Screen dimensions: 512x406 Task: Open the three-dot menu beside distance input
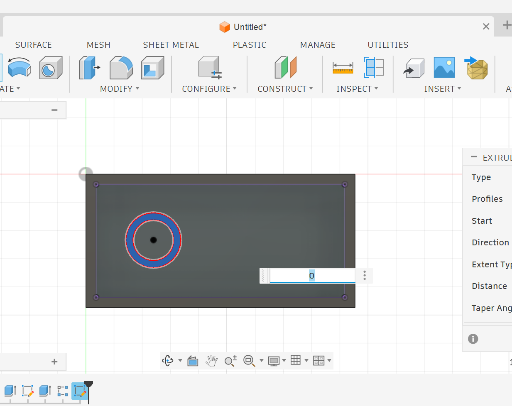[365, 276]
